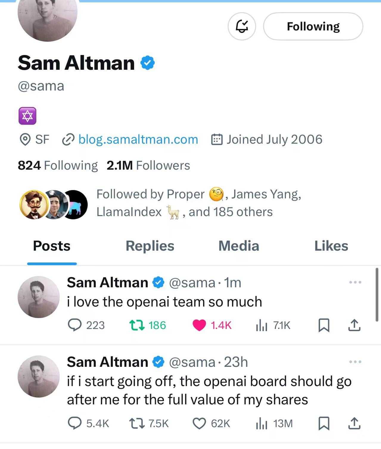The image size is (381, 449).
Task: Click the notification bell icon
Action: (242, 26)
